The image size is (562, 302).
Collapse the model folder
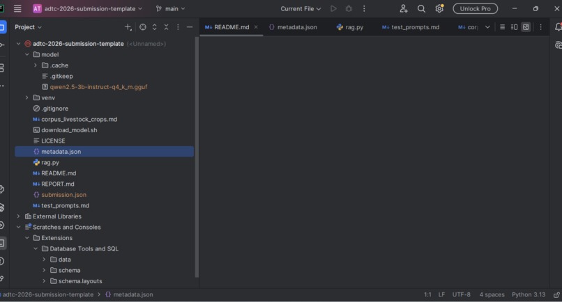point(27,54)
